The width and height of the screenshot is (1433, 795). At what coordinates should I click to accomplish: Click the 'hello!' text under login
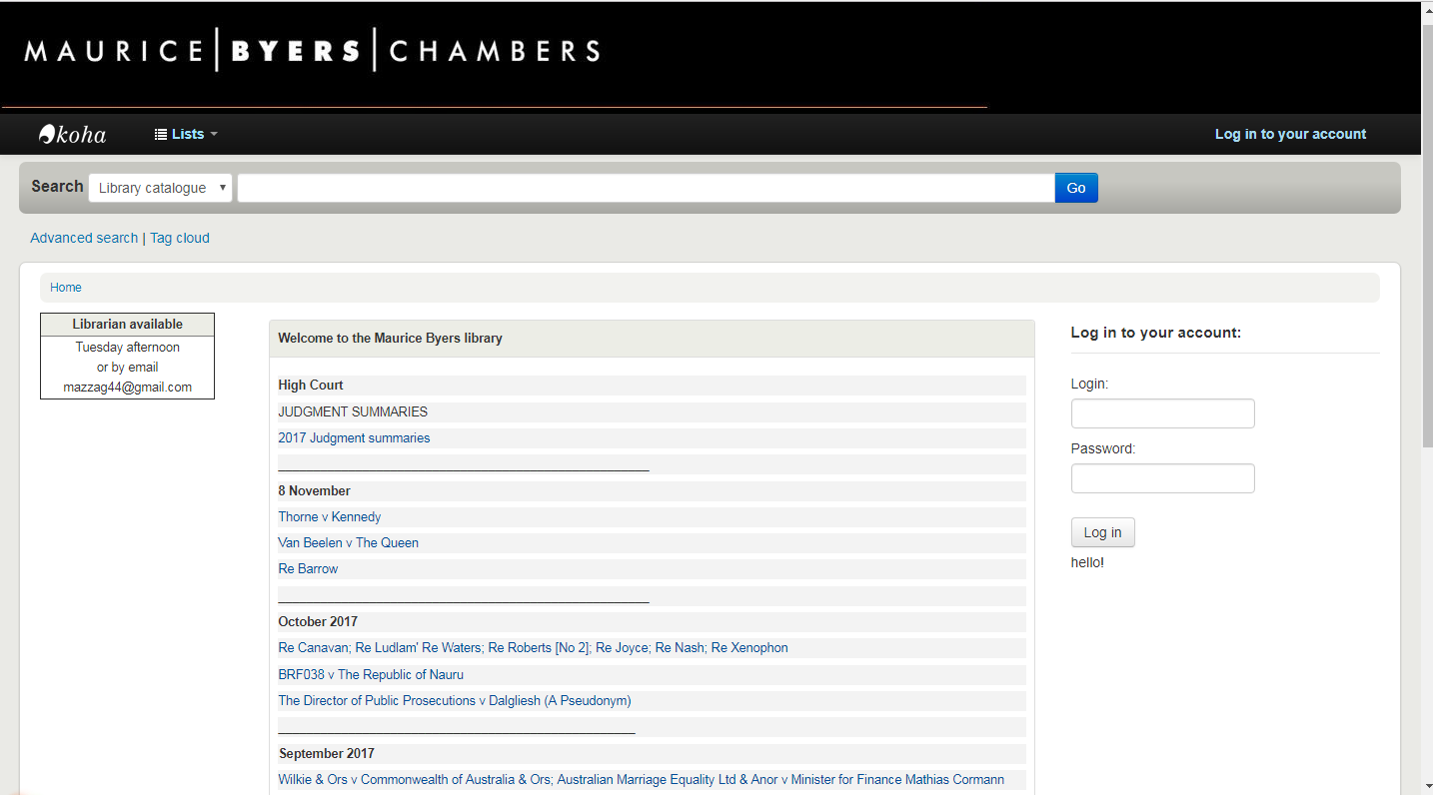tap(1087, 562)
